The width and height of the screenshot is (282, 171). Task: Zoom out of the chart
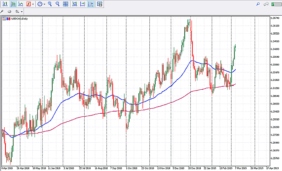pos(58,4)
